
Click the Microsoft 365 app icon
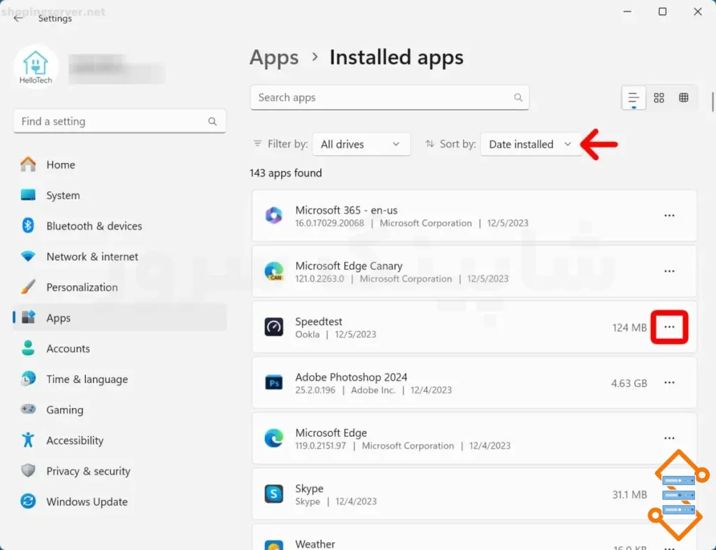coord(273,215)
